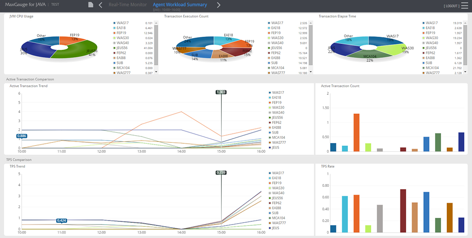
Task: Select the orange FEP19 13% slice in JVM CPU pie
Action: tap(71, 41)
